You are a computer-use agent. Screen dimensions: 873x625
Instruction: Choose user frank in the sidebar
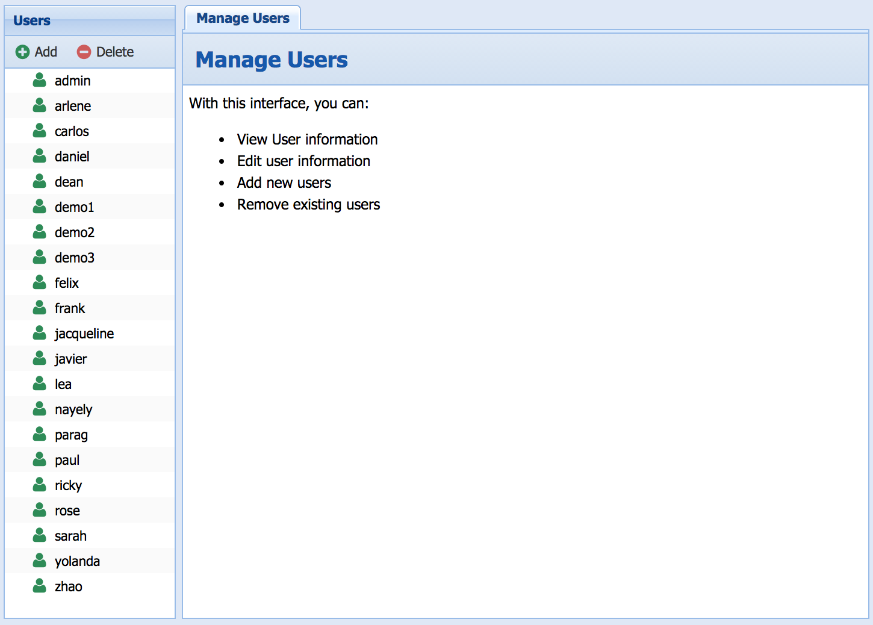pos(70,308)
